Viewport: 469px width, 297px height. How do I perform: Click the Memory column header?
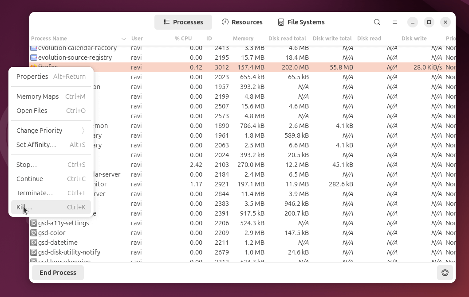tap(243, 39)
